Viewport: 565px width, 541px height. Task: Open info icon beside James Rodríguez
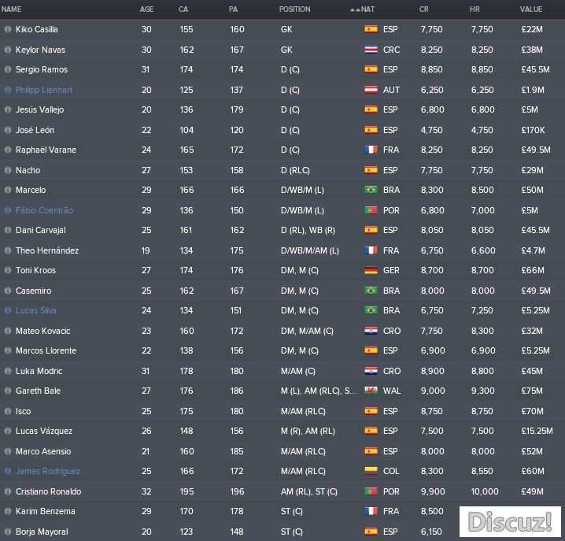[8, 471]
